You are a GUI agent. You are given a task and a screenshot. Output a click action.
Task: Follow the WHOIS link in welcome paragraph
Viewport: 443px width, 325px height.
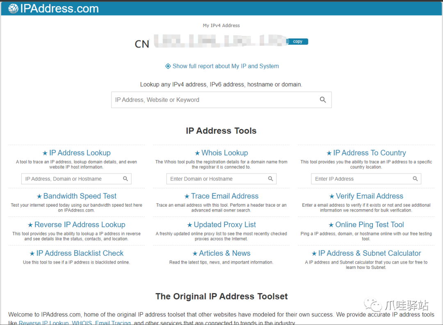tap(82, 323)
